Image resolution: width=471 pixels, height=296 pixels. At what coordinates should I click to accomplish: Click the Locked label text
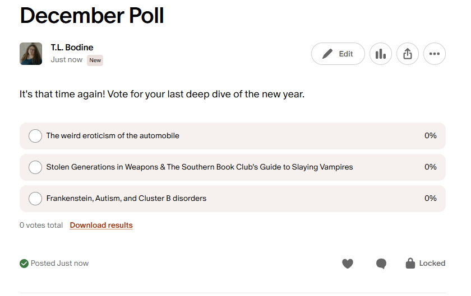pyautogui.click(x=432, y=263)
